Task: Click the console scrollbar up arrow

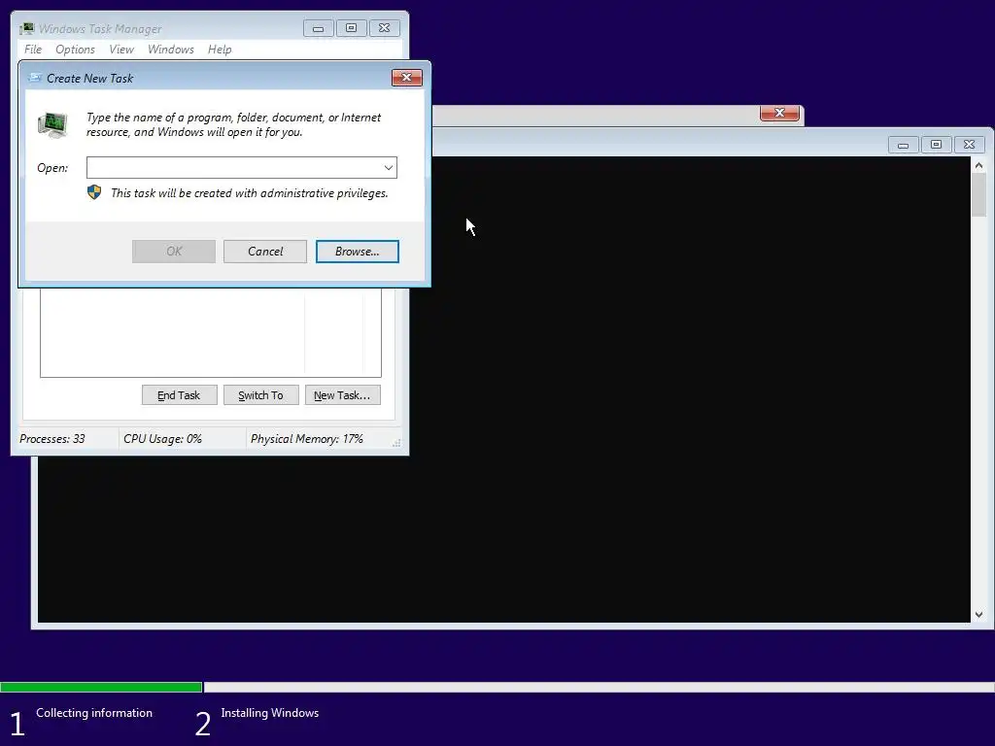Action: click(x=979, y=165)
